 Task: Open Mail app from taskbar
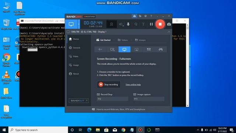point(115,130)
